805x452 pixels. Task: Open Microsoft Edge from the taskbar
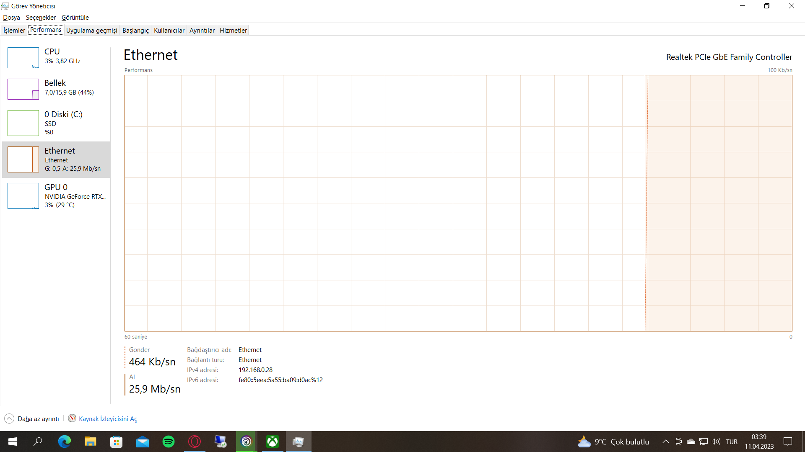64,442
